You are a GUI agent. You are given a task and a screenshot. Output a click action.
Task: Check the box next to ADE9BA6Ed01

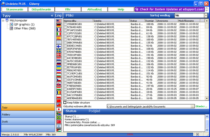point(65,98)
